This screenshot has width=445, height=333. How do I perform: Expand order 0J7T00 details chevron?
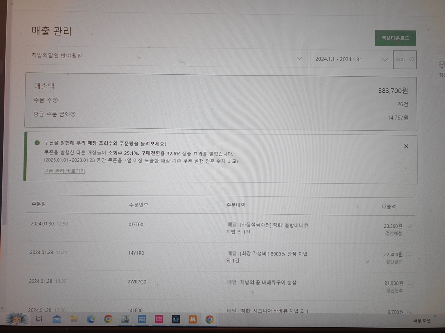tap(409, 227)
